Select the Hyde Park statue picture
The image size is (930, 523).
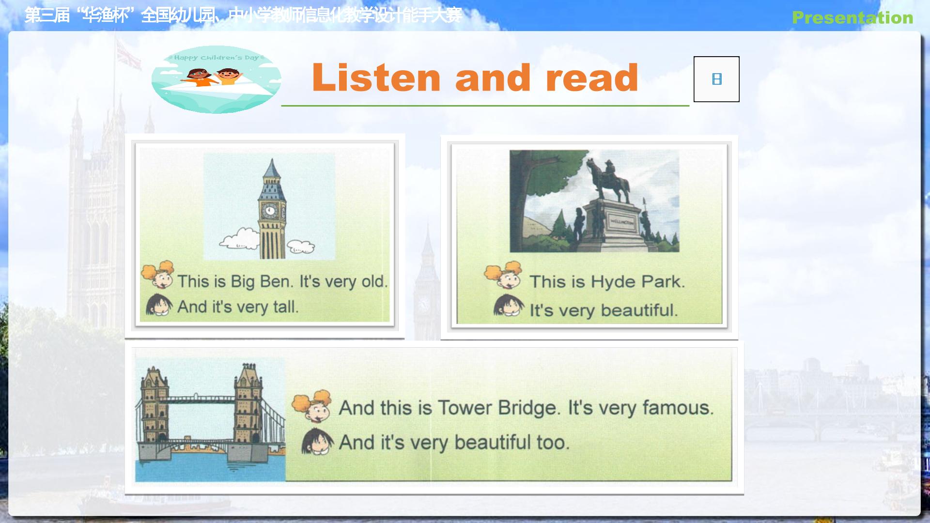point(594,201)
